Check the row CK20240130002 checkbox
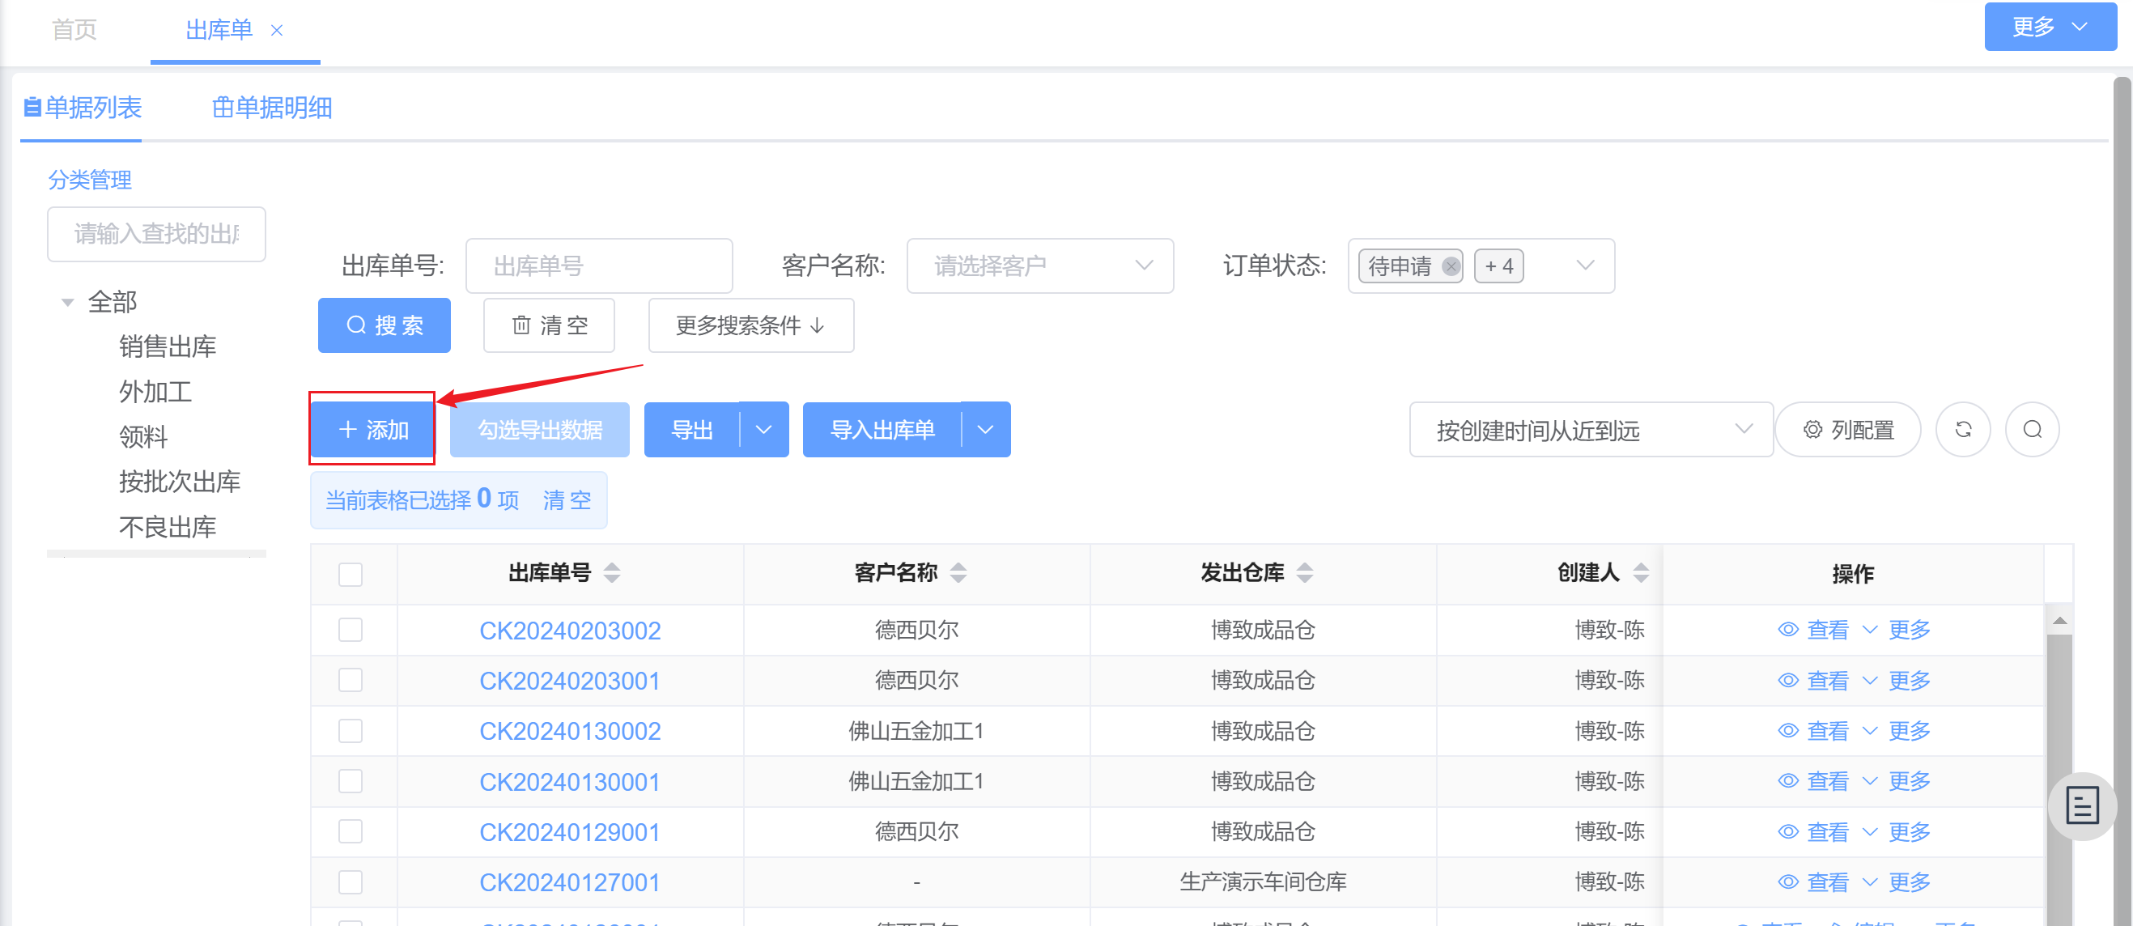The image size is (2133, 926). pyautogui.click(x=351, y=732)
